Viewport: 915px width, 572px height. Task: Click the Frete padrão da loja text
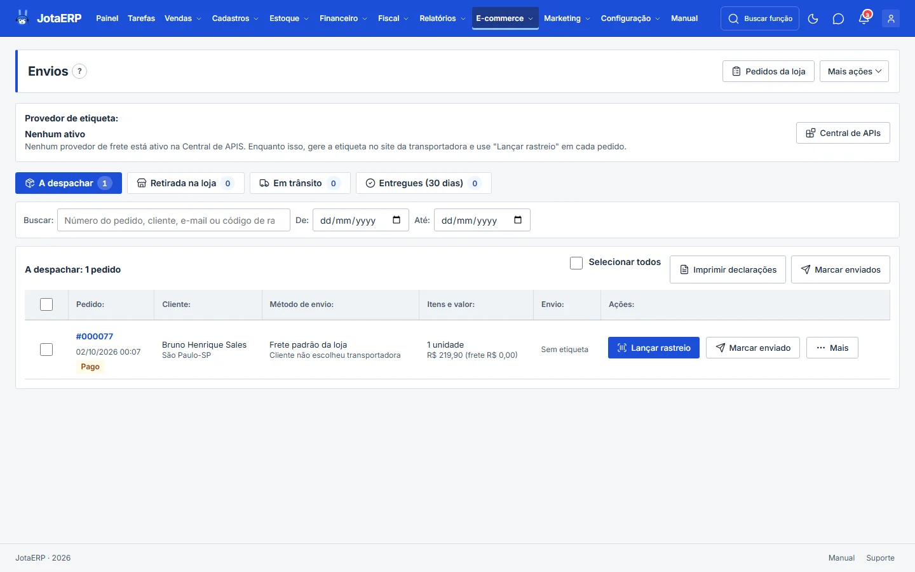point(308,344)
